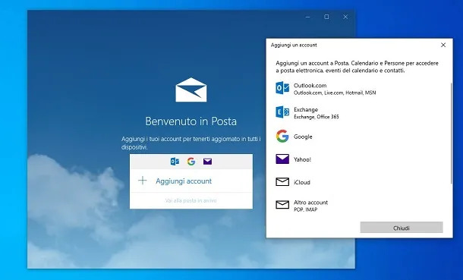Click the Aggiungi account label in welcome card

coord(184,181)
